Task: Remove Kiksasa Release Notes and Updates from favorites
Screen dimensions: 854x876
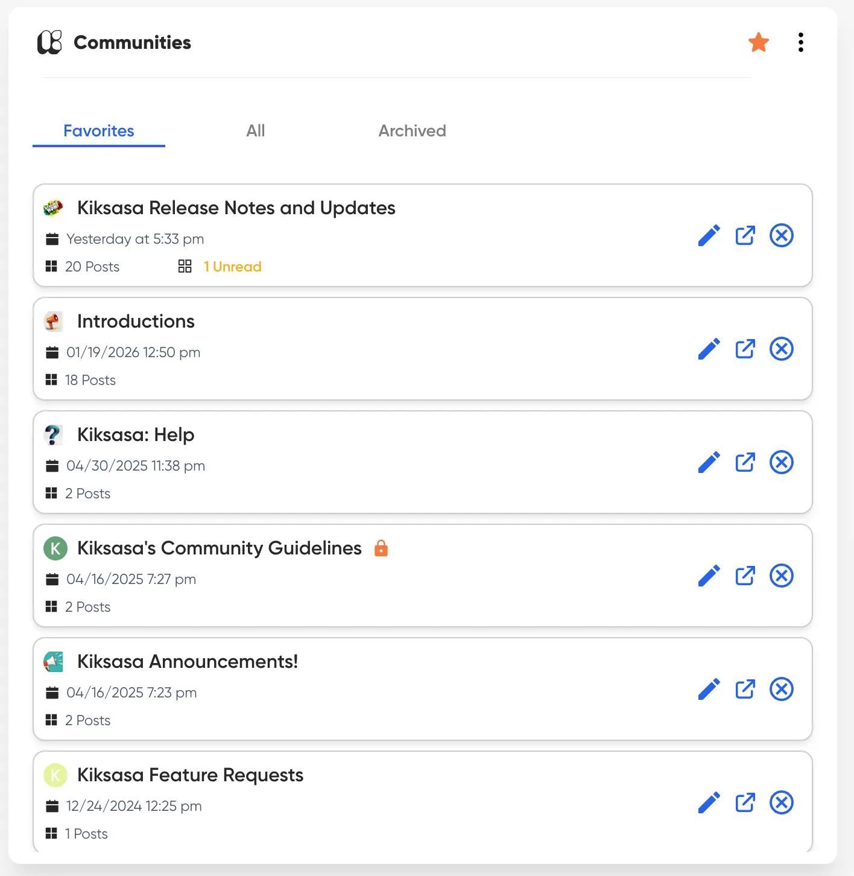Action: 782,235
